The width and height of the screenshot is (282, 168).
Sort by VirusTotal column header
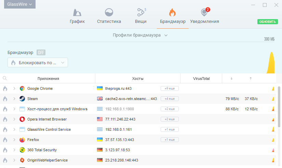click(201, 79)
